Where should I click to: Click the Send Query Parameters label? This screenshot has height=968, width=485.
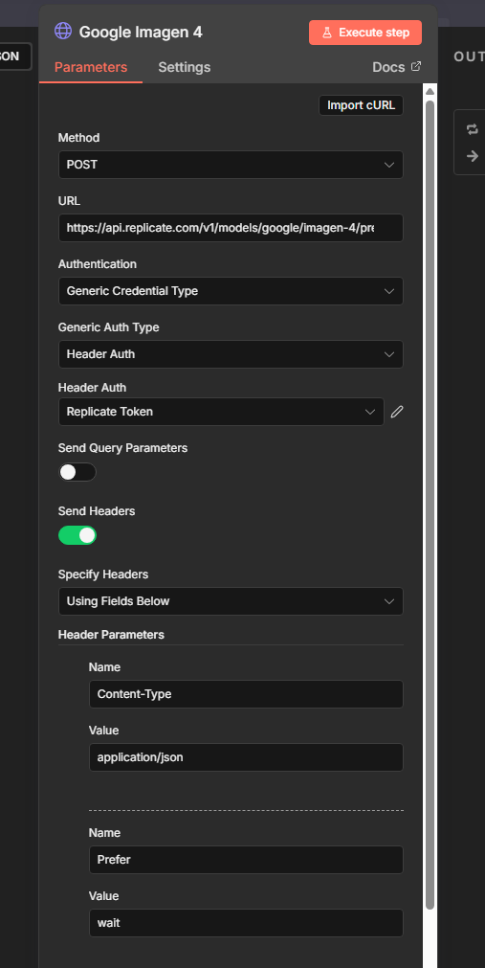pos(122,448)
